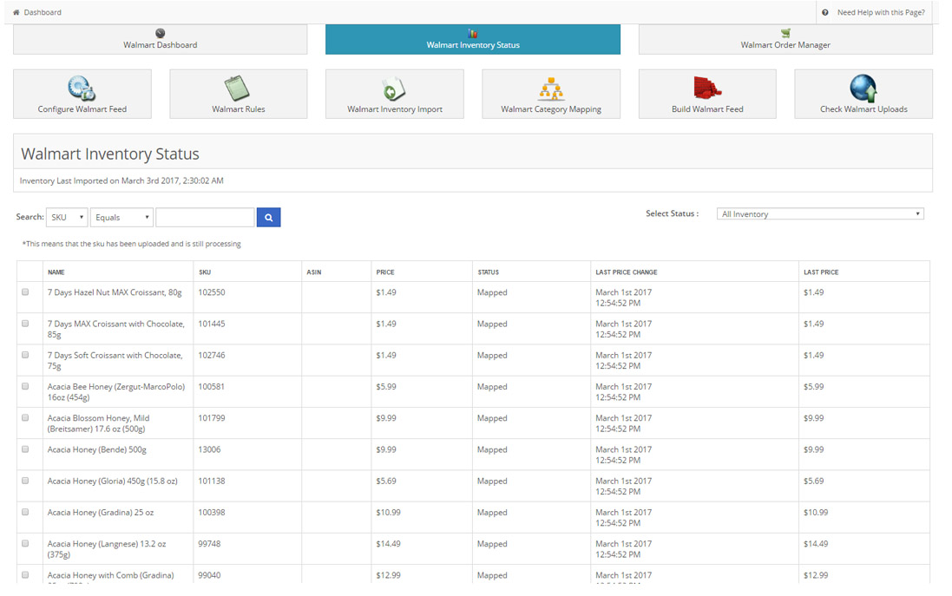Open Walmart Inventory Import
Viewport: 952px width, 596px height.
coord(395,94)
